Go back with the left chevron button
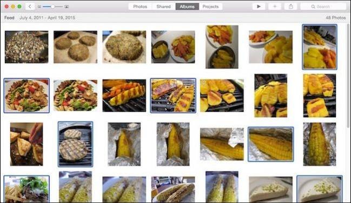The width and height of the screenshot is (351, 203). (x=30, y=6)
